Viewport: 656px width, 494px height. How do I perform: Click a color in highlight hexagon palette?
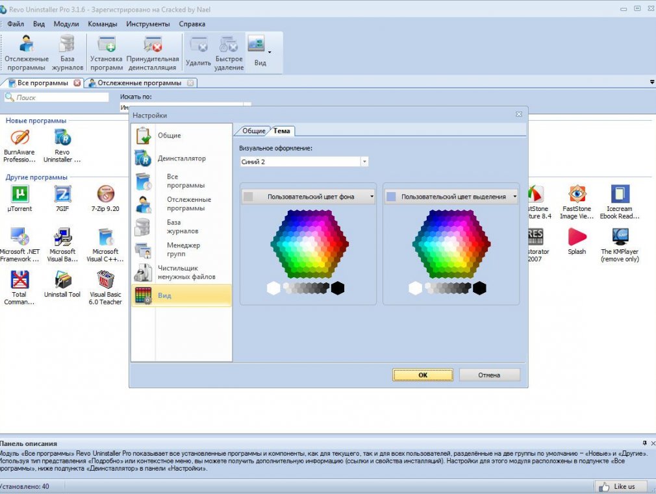(x=451, y=244)
